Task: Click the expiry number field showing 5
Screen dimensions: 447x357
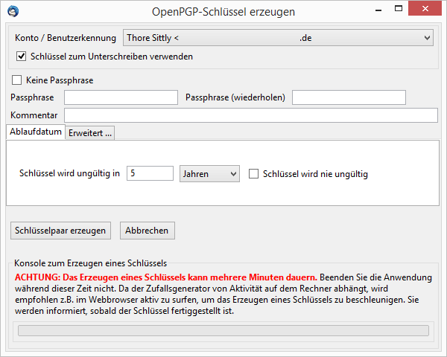Action: 150,173
